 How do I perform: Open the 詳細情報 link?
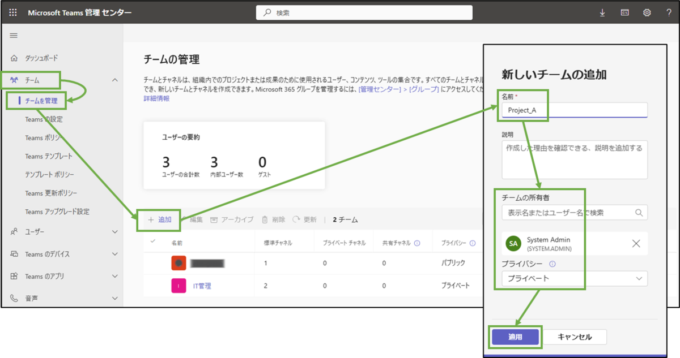(156, 98)
